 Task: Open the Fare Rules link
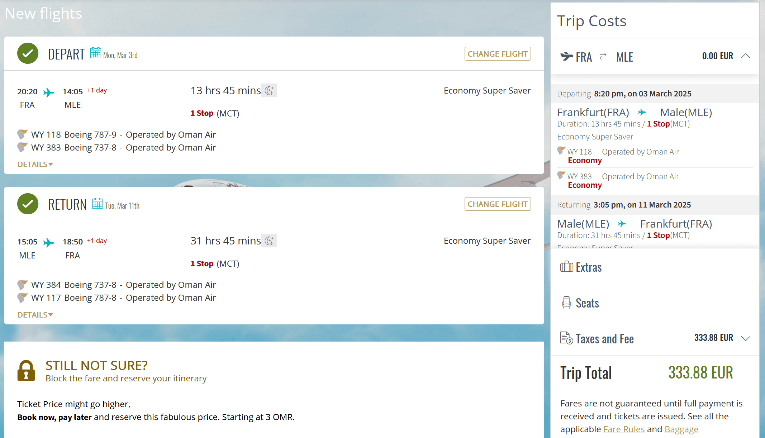tap(624, 429)
